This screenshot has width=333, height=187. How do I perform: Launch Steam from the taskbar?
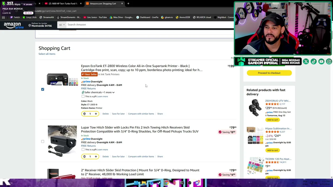pyautogui.click(x=159, y=183)
